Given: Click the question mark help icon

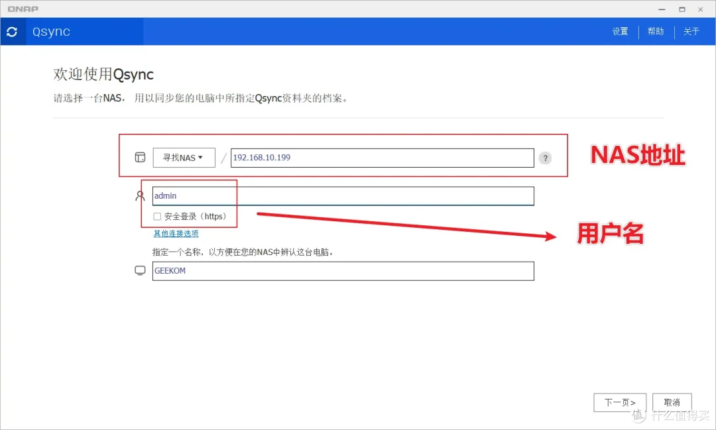Looking at the screenshot, I should tap(545, 158).
